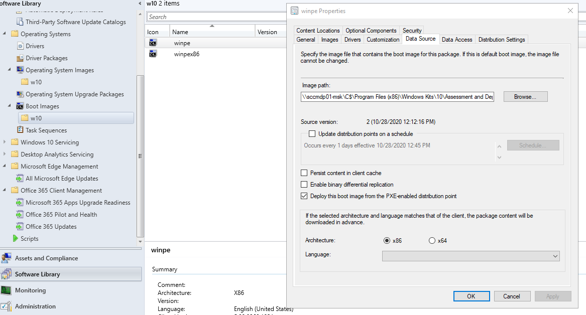The image size is (586, 315).
Task: Click the w10 folder icon under Operating System Images
Action: pyautogui.click(x=25, y=82)
